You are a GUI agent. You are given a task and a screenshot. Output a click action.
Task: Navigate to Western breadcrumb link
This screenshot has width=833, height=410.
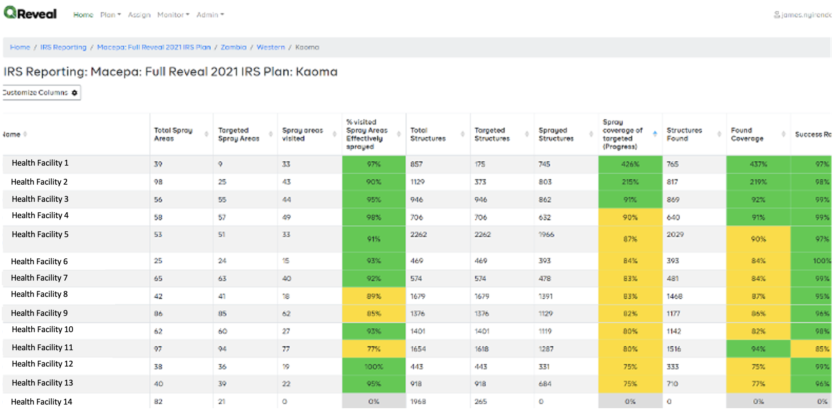tap(271, 48)
